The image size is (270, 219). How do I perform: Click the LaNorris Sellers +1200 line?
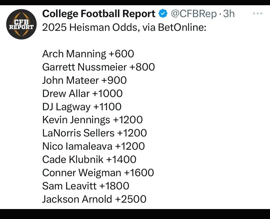pyautogui.click(x=94, y=133)
